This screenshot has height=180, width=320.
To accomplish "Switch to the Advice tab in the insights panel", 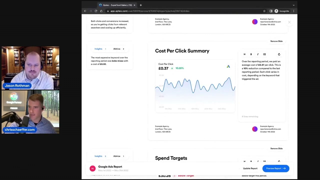I will point(117,49).
